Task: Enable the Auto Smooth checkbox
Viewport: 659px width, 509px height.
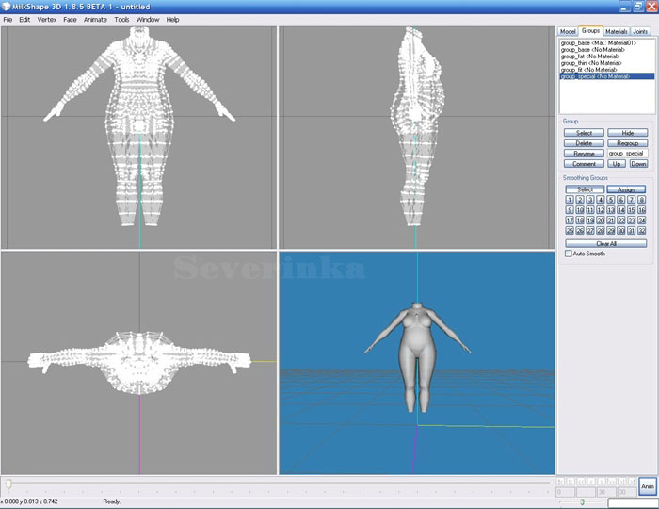Action: point(568,254)
